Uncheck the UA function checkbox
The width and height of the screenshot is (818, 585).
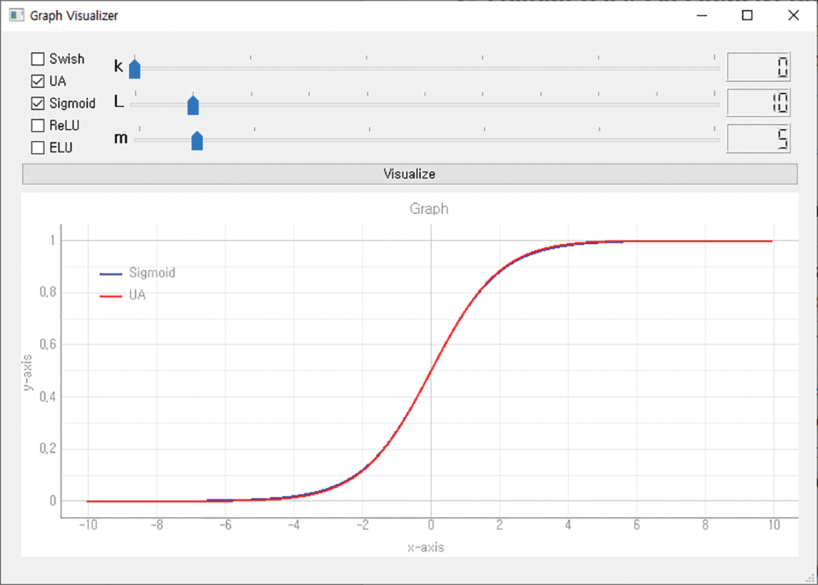(38, 81)
